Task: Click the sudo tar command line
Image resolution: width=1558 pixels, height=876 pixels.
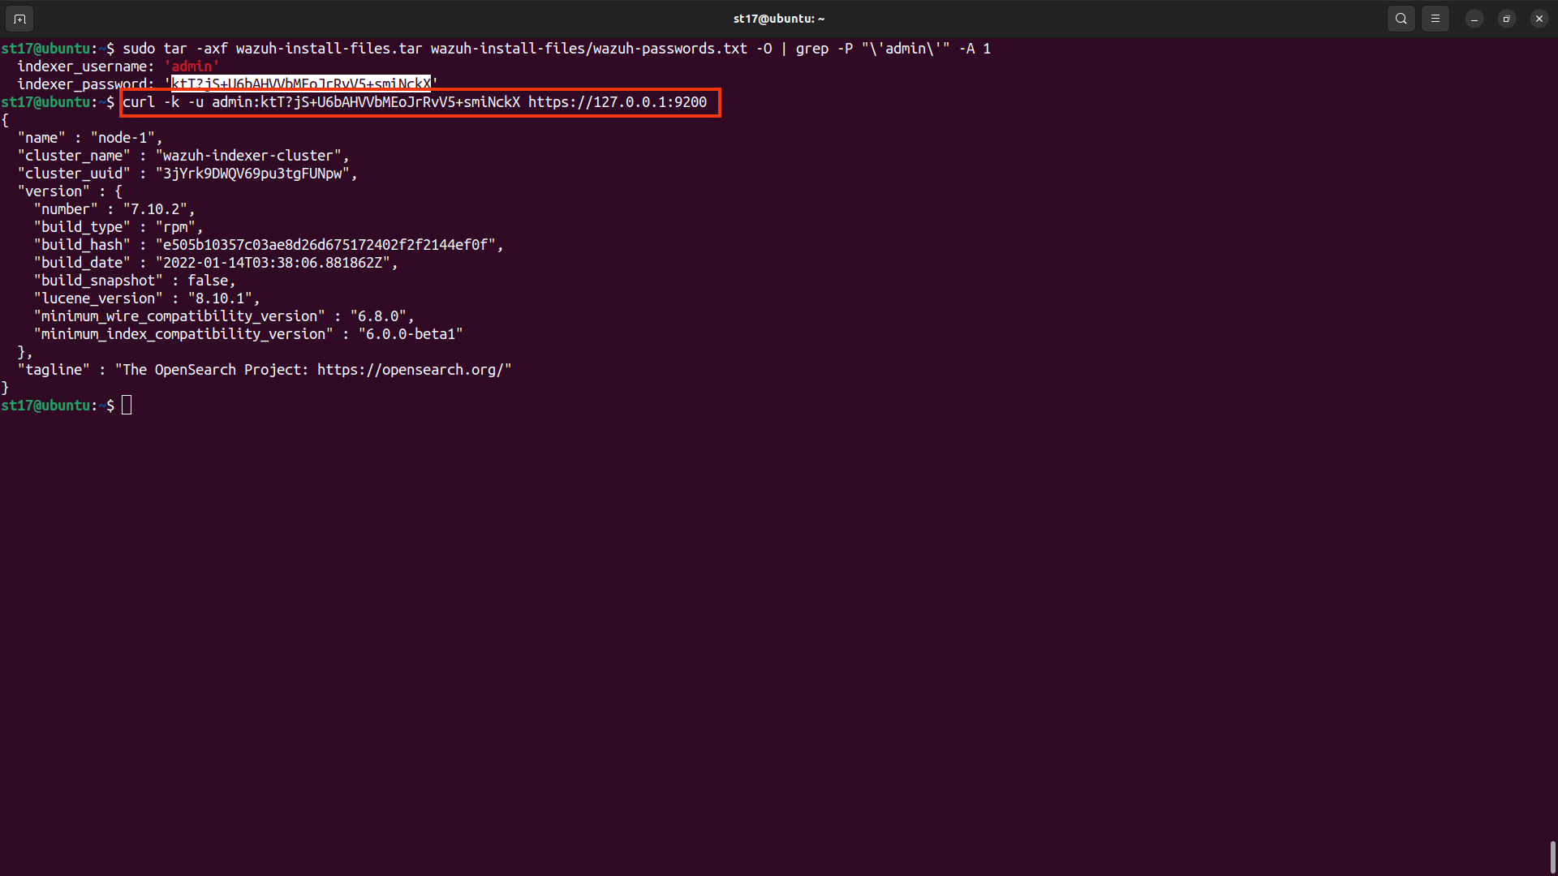Action: (x=557, y=49)
